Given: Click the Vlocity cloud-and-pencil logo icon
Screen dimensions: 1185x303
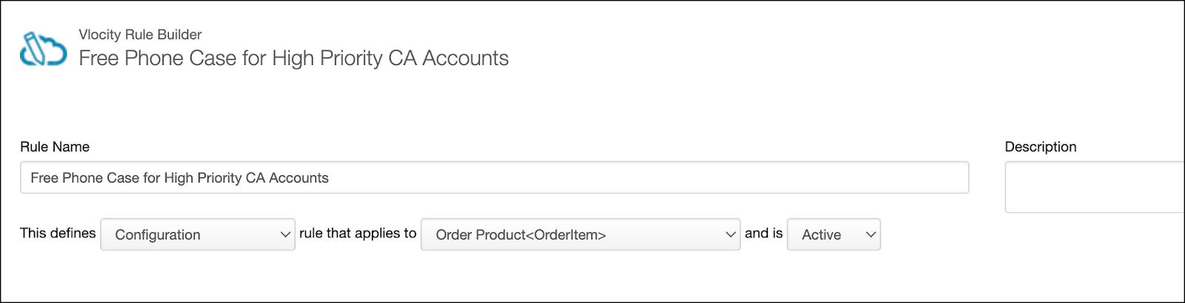Looking at the screenshot, I should (x=43, y=49).
